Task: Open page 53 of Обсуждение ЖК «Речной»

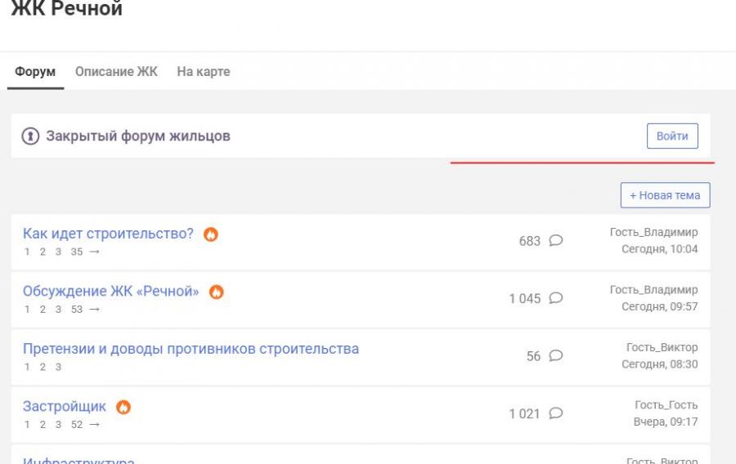Action: pos(77,310)
